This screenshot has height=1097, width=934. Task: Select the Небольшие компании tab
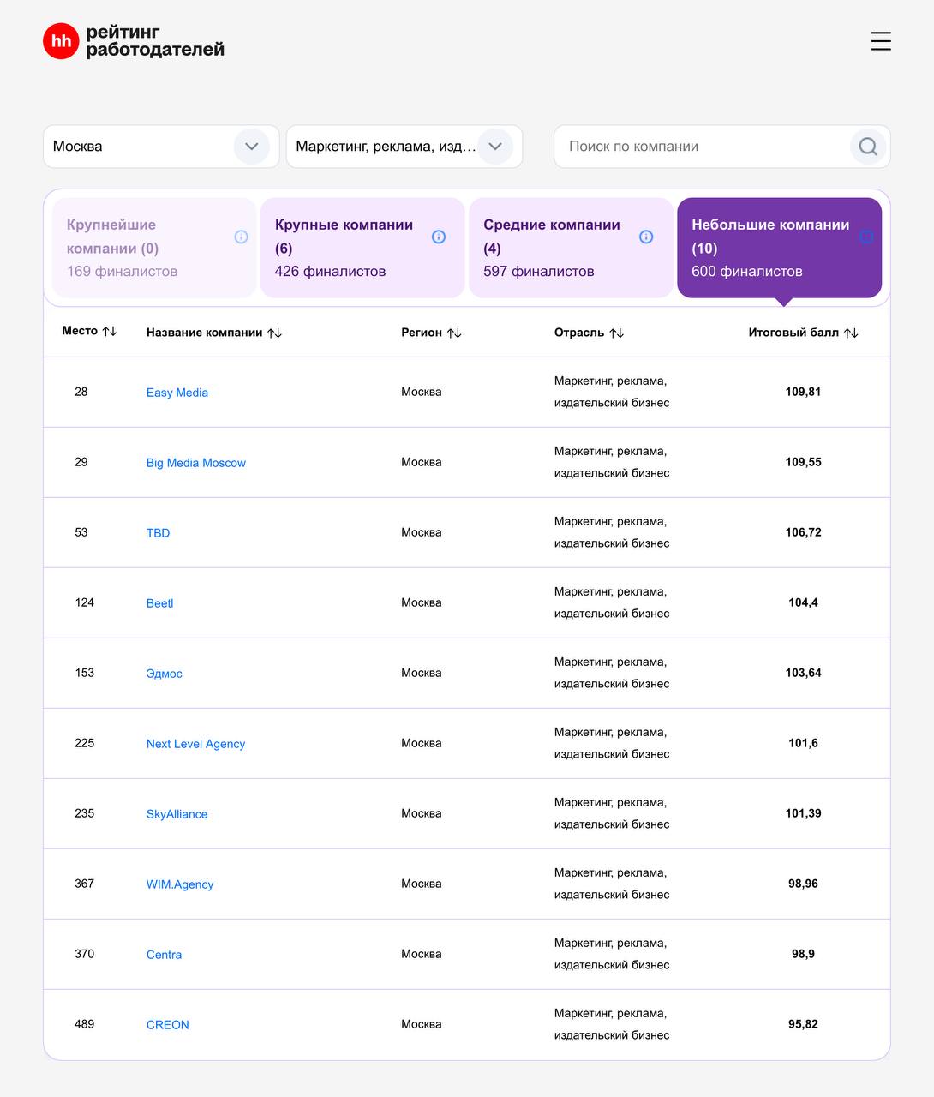769,248
